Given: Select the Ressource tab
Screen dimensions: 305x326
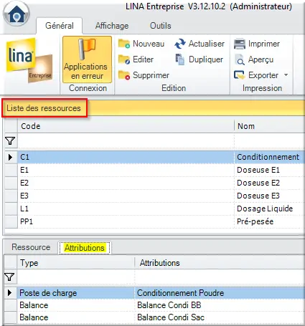Looking at the screenshot, I should coord(31,247).
